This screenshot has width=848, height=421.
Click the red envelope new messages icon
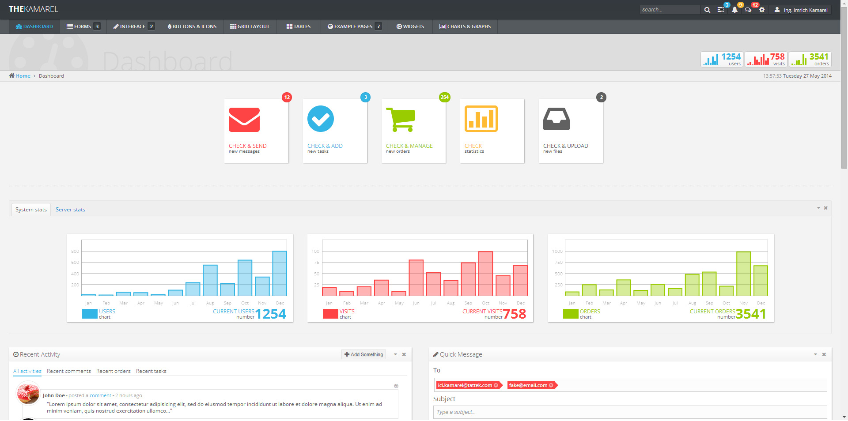[244, 120]
